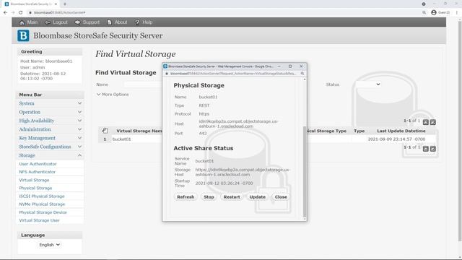Click the Help question mark icon
The height and width of the screenshot is (260, 462).
(137, 22)
